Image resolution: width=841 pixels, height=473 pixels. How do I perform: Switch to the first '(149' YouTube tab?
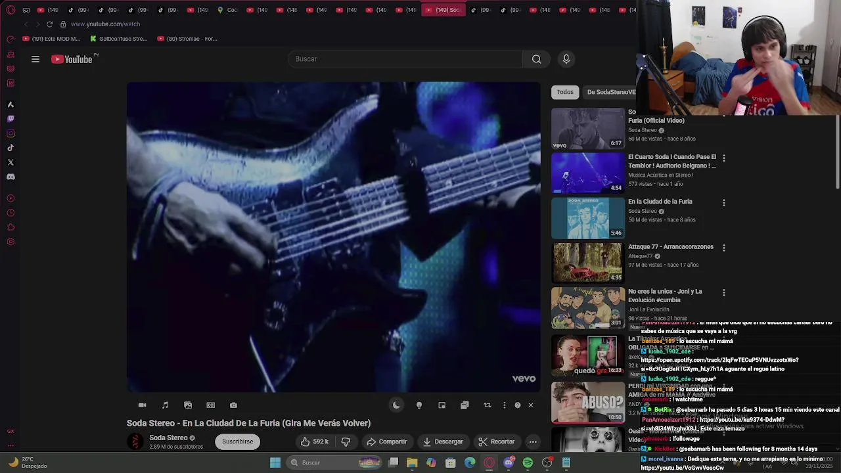pos(49,10)
